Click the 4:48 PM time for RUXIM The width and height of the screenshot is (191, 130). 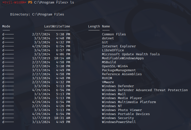63,78
